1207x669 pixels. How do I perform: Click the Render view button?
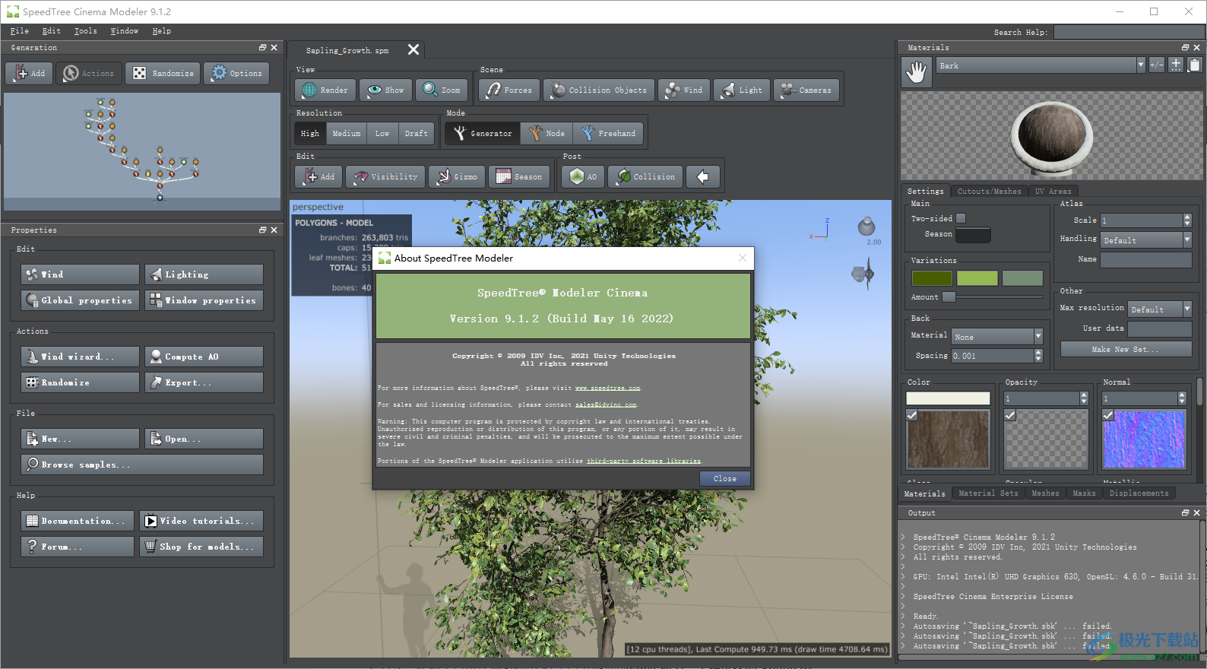[x=325, y=90]
